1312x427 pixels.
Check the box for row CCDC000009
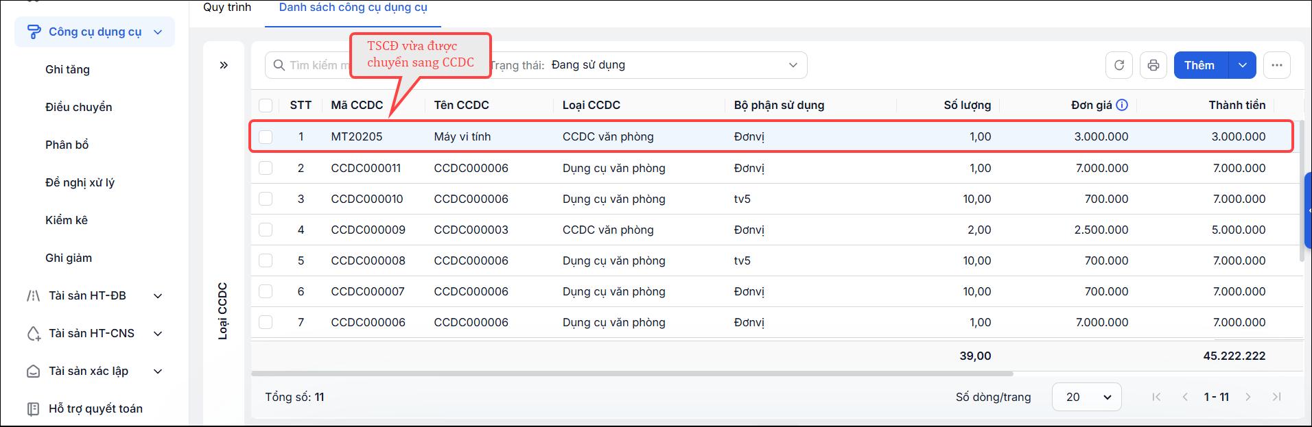point(266,230)
